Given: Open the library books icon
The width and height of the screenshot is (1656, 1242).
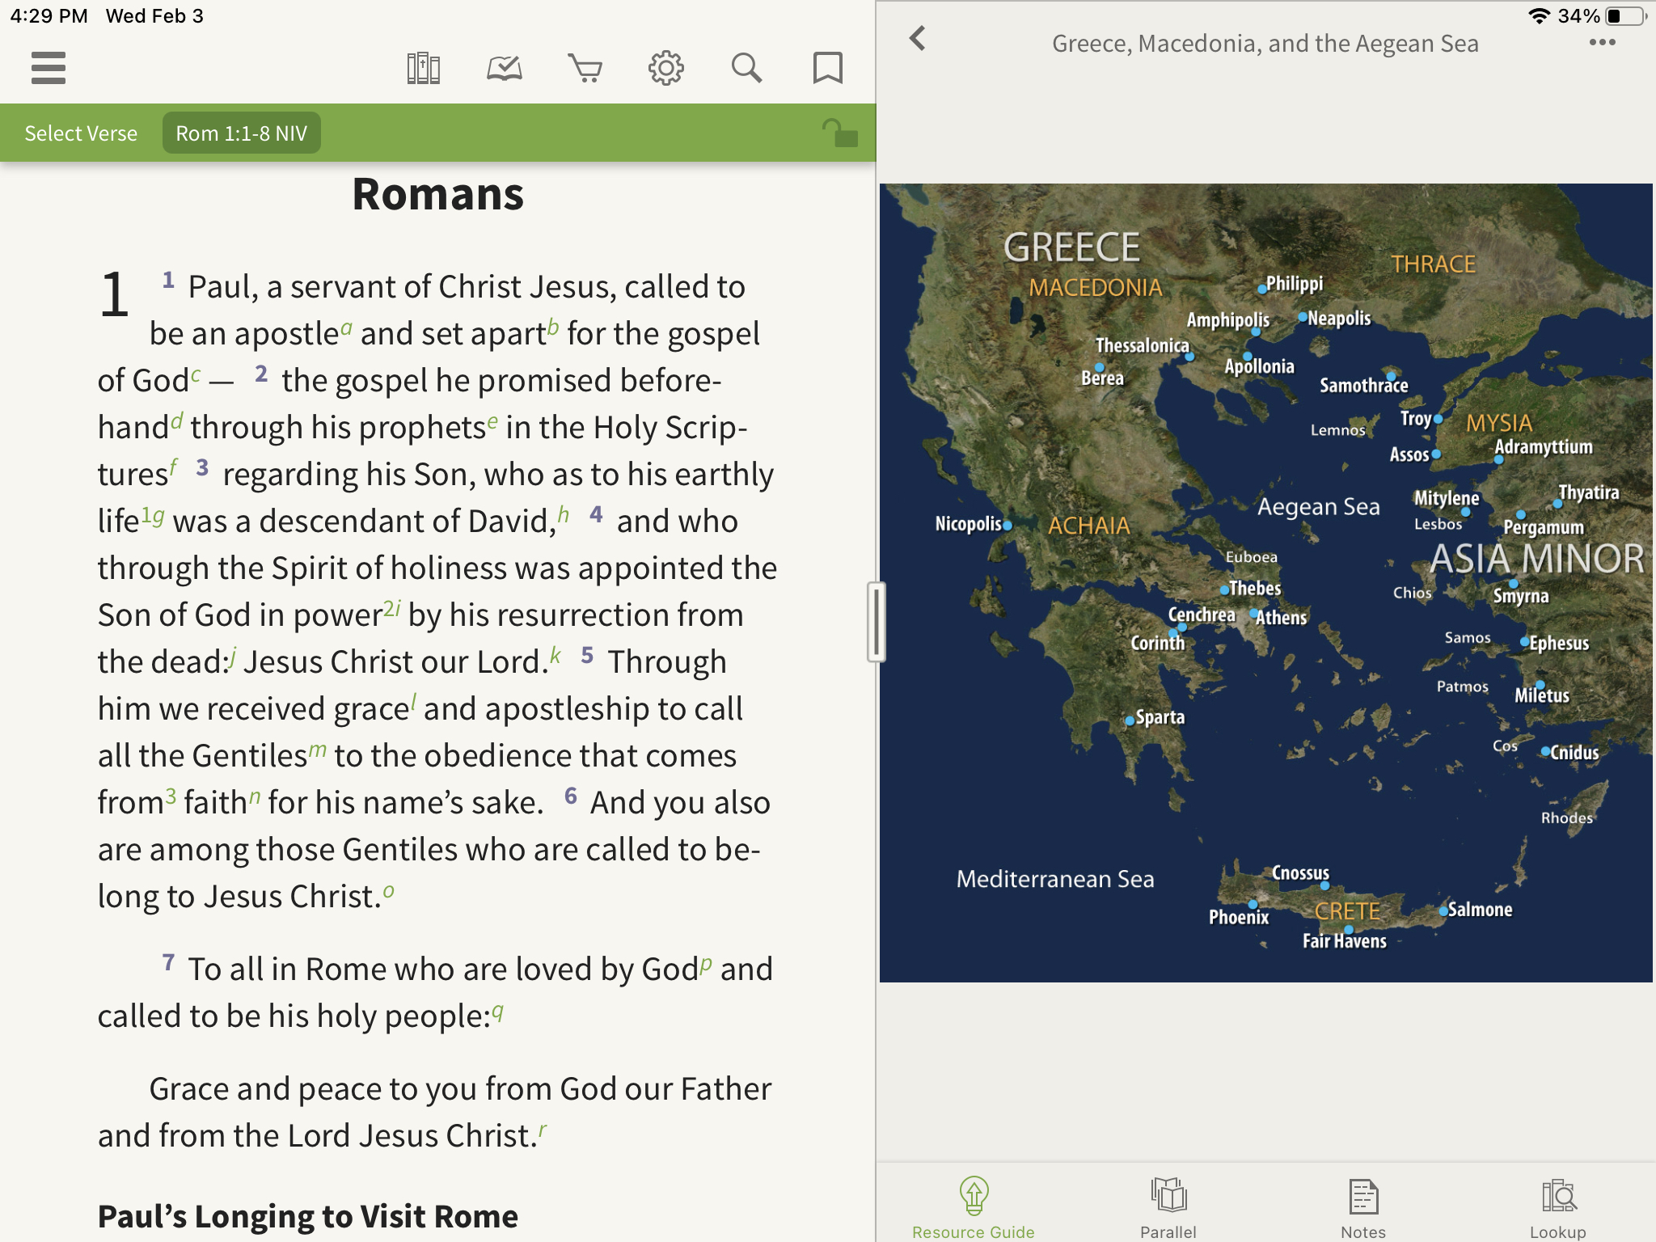Looking at the screenshot, I should tap(423, 68).
